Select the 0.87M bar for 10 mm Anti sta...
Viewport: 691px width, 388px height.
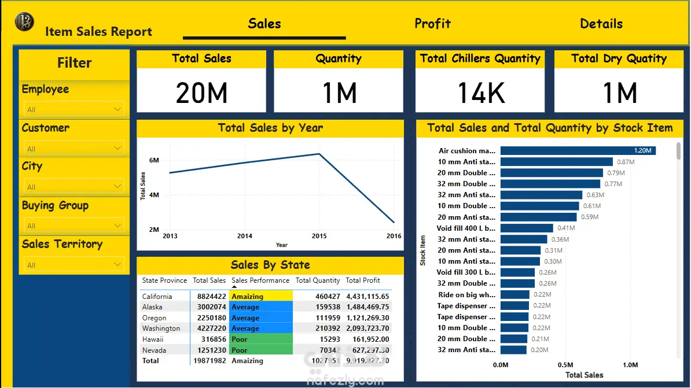557,162
